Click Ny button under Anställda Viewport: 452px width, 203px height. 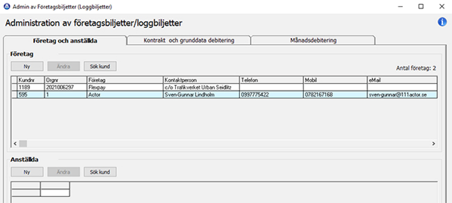point(27,172)
